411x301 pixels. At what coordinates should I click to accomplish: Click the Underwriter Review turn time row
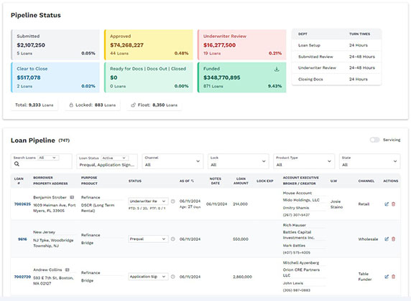click(336, 68)
